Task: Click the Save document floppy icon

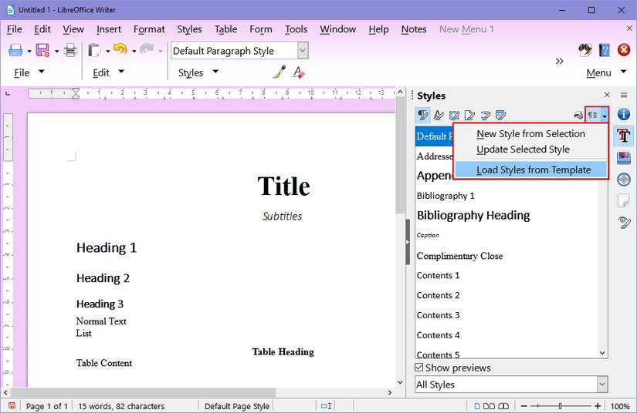Action: tap(42, 50)
